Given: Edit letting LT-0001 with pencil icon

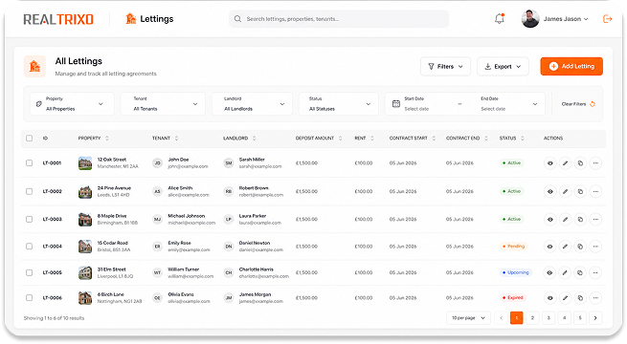Looking at the screenshot, I should [565, 162].
